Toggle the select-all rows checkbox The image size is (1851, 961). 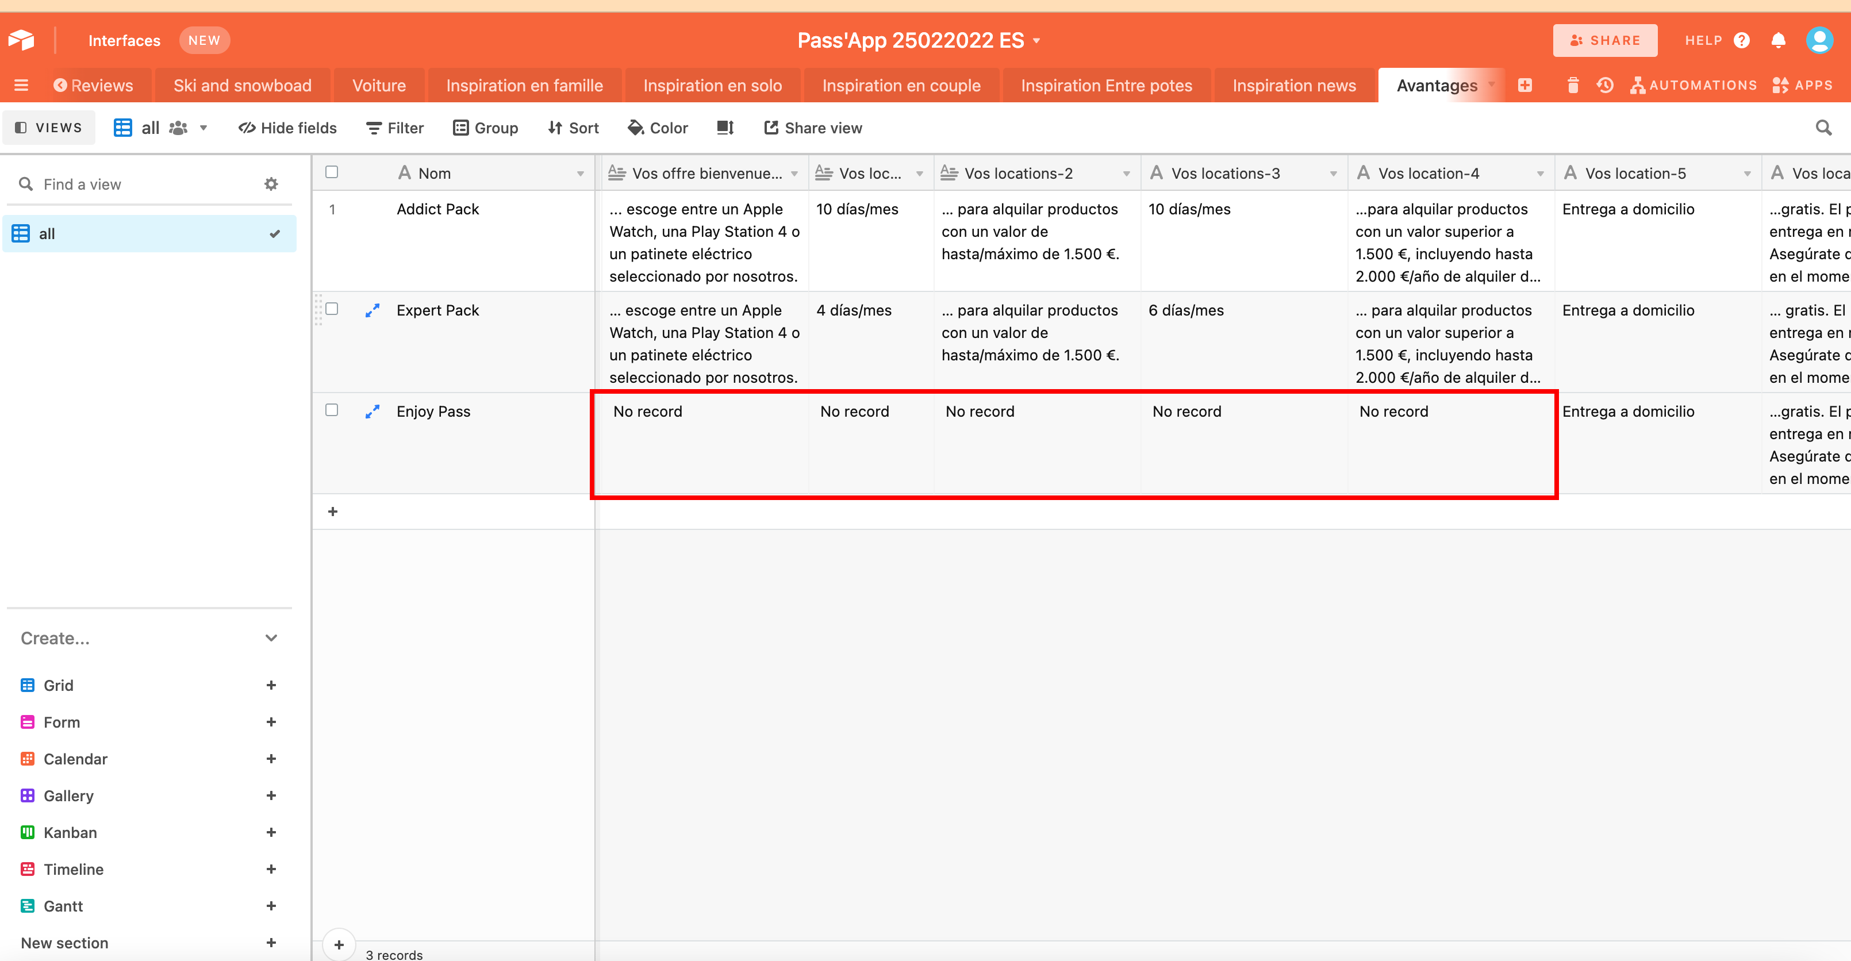[331, 172]
